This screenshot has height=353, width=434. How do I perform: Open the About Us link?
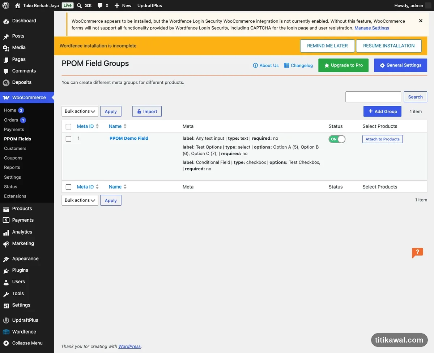click(266, 65)
